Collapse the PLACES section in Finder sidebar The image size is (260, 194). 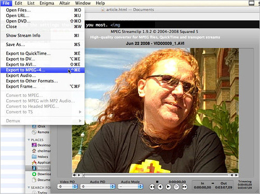pyautogui.click(x=29, y=140)
